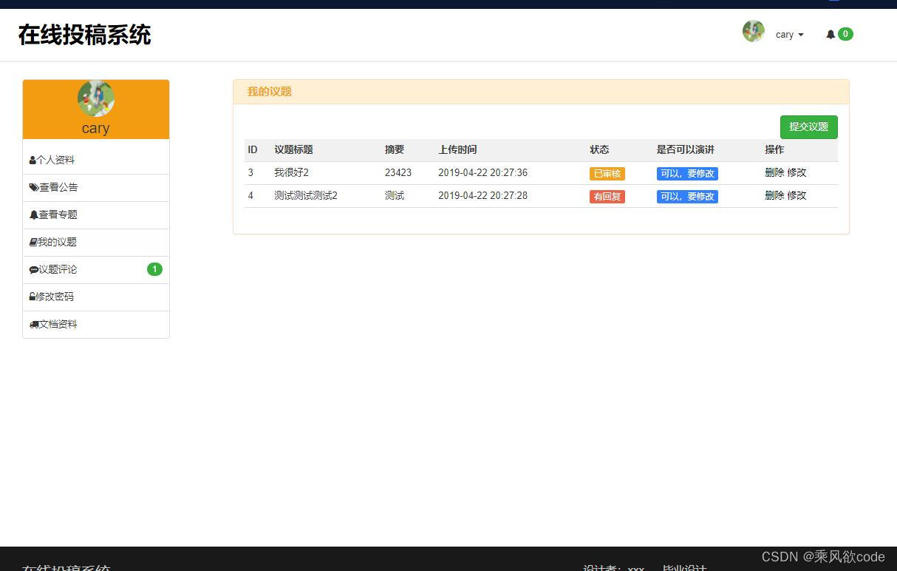The width and height of the screenshot is (897, 571).
Task: Click the topic title 测试测试测试2
Action: (x=306, y=195)
